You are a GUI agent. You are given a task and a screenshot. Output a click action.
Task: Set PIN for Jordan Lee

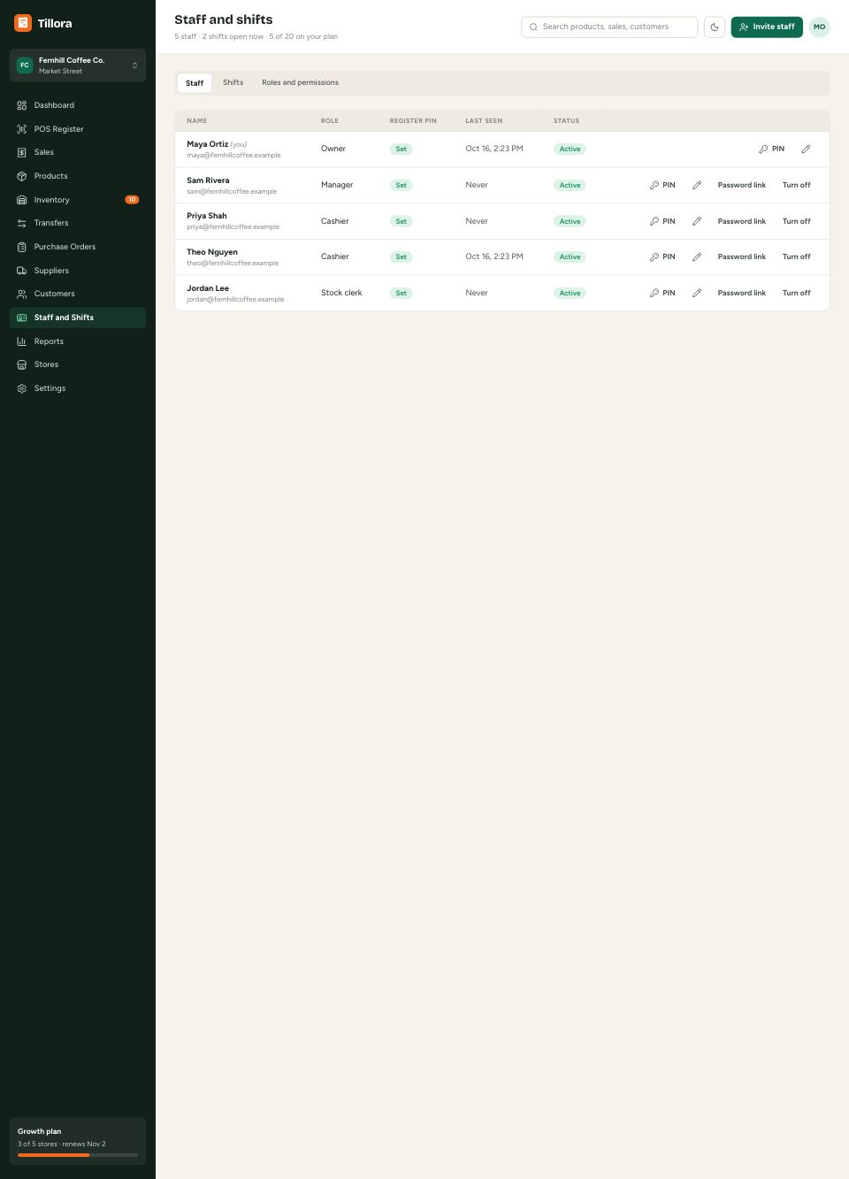tap(662, 293)
